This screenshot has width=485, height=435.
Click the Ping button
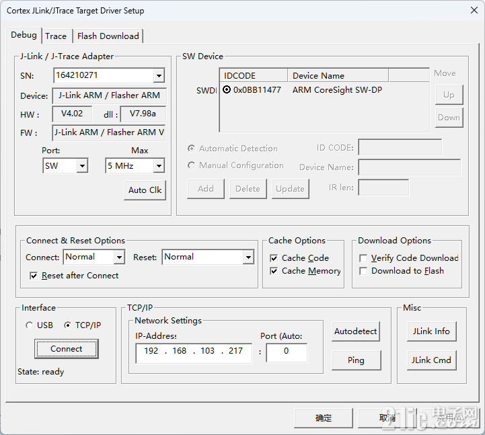click(x=356, y=360)
